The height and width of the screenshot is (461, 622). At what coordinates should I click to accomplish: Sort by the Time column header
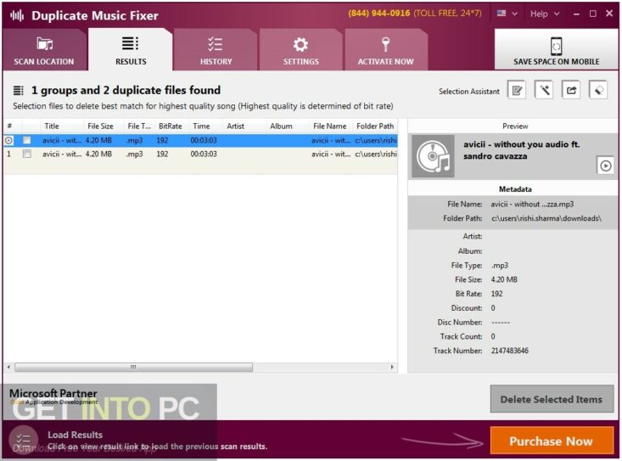pyautogui.click(x=201, y=126)
